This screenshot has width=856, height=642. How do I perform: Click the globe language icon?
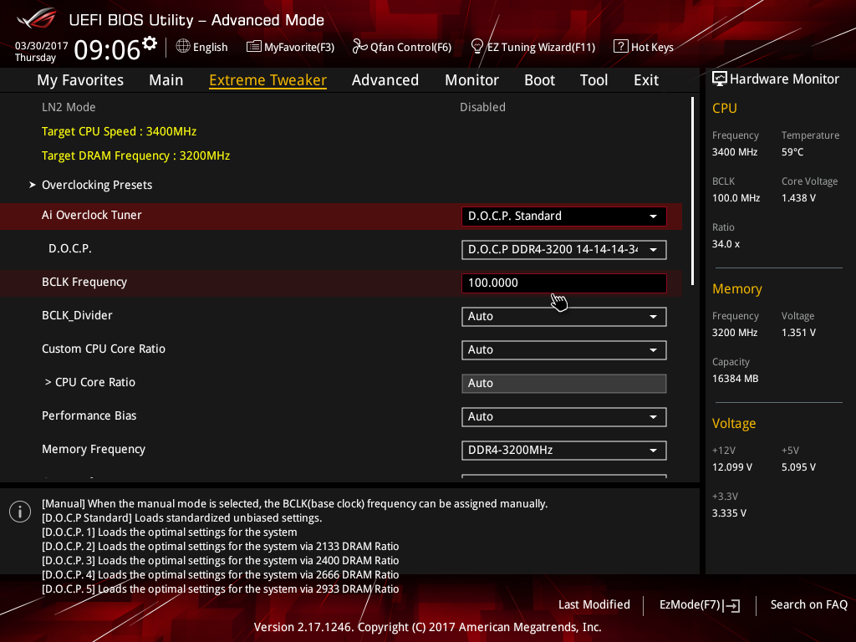(x=183, y=47)
